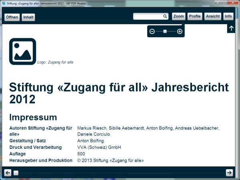This screenshot has width=240, height=180.
Task: Show the Info panel
Action: point(228,16)
